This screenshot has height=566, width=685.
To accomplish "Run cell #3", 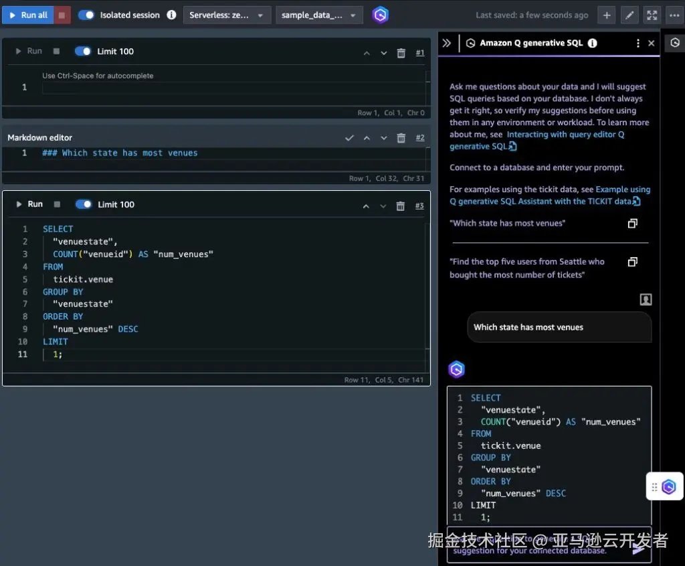I will (x=29, y=204).
